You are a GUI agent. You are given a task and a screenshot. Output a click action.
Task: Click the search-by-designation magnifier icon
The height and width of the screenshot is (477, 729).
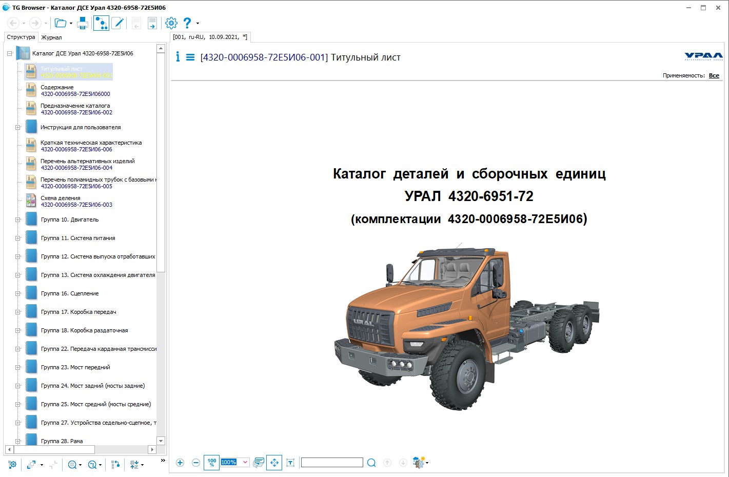point(72,465)
